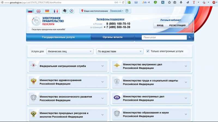Reload page using browser refresh icon

(x=123, y=2)
